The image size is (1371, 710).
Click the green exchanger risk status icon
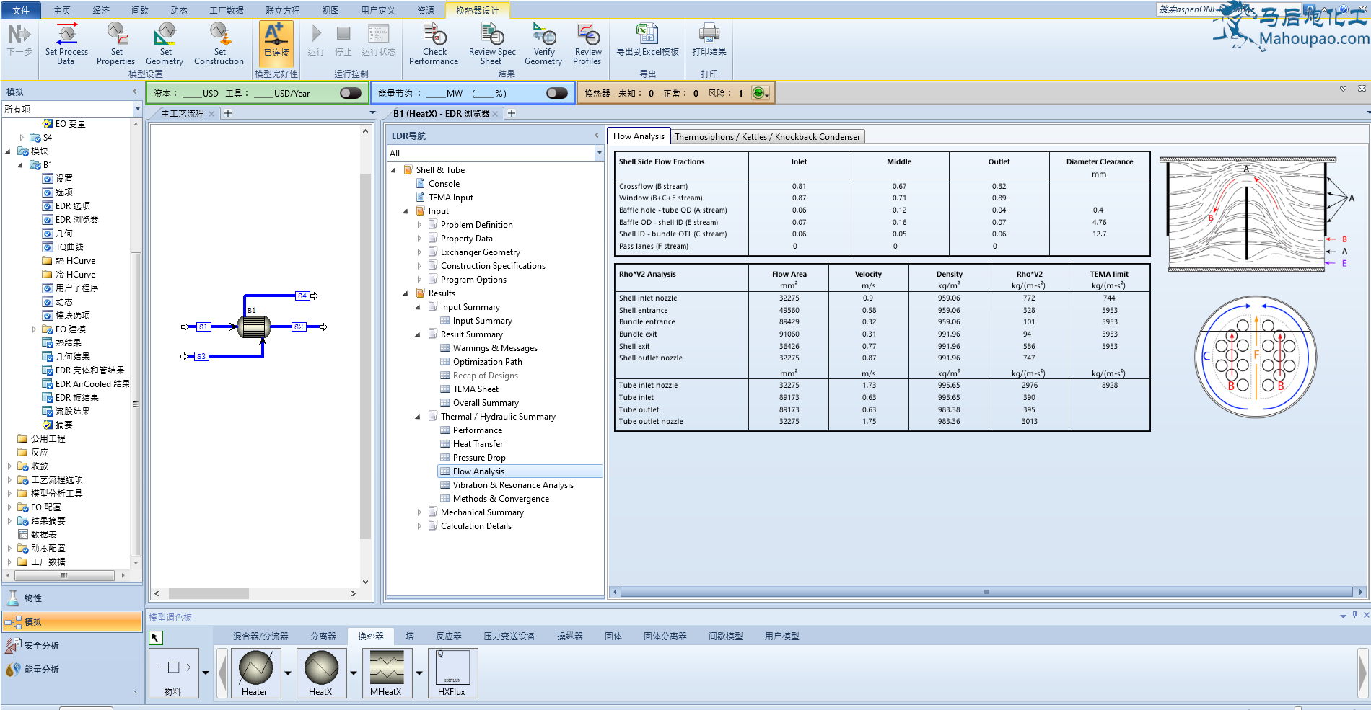758,93
